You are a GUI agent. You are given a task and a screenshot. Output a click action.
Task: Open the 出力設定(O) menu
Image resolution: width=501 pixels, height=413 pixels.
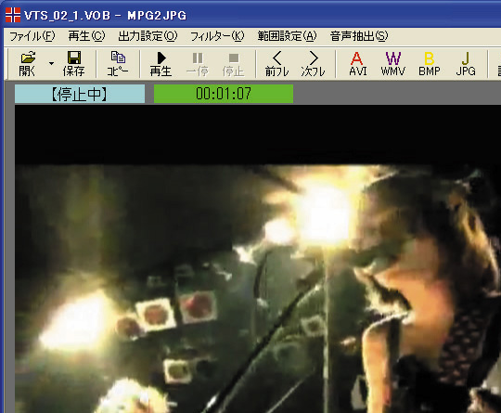pyautogui.click(x=148, y=36)
